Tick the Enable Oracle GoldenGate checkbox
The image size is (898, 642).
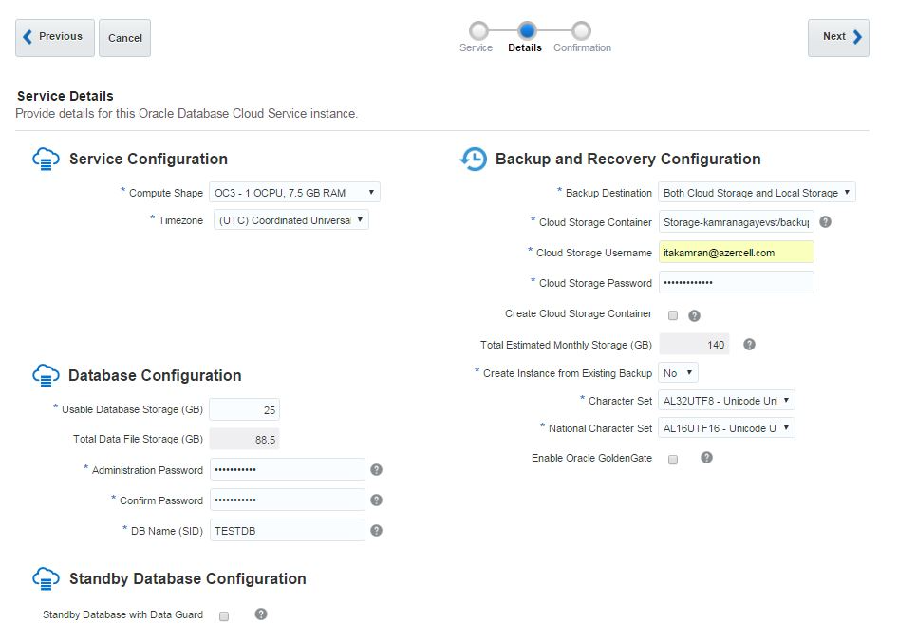673,460
